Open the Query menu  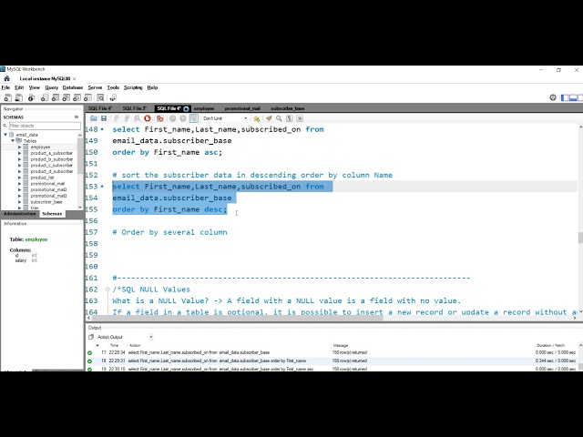click(52, 87)
